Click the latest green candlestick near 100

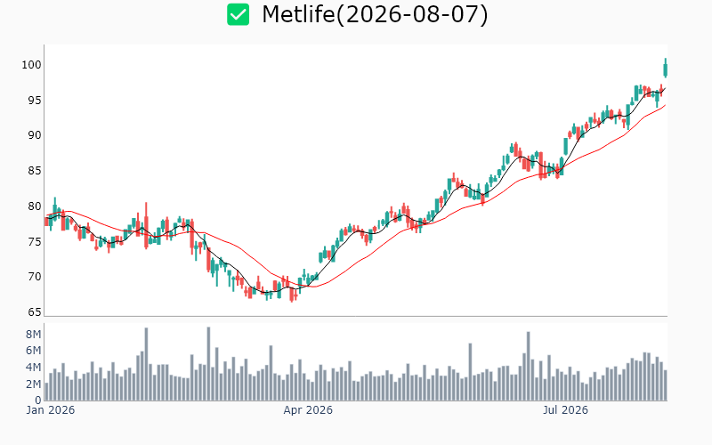click(x=665, y=69)
